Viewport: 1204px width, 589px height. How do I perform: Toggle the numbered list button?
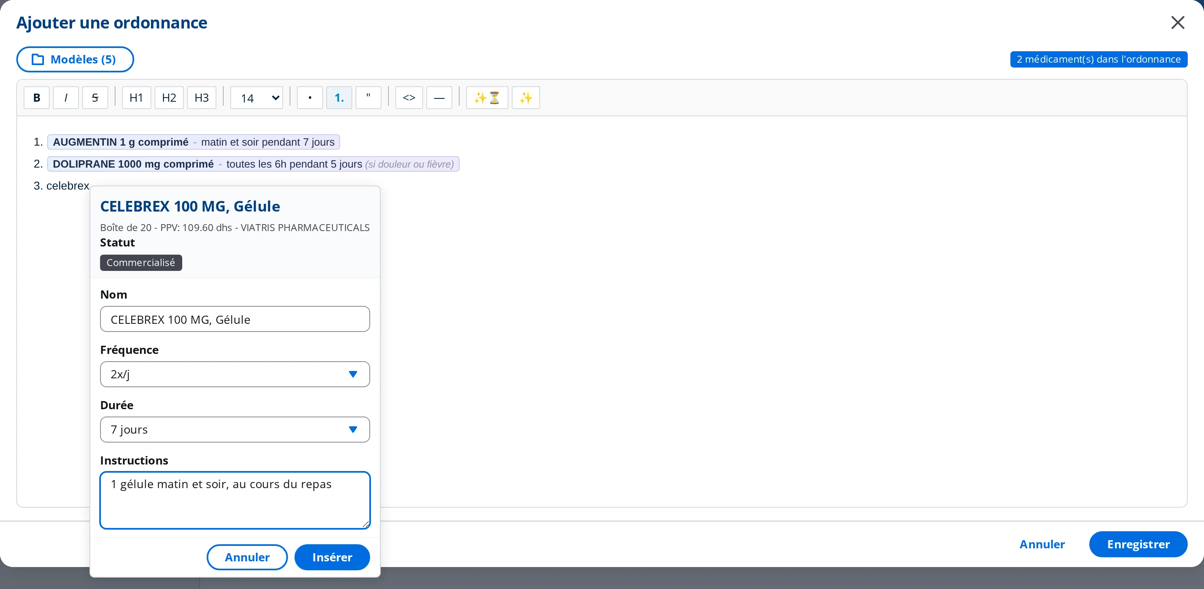339,98
